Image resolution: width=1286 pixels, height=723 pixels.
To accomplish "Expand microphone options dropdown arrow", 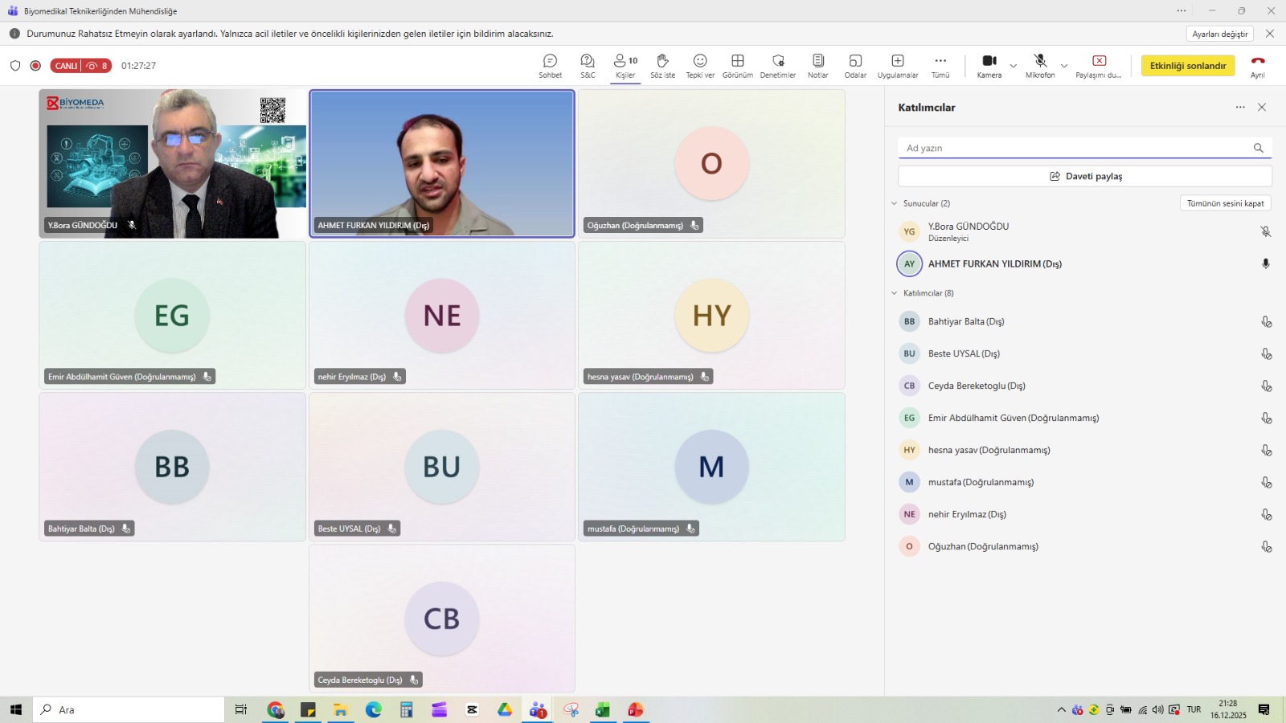I will (x=1064, y=66).
